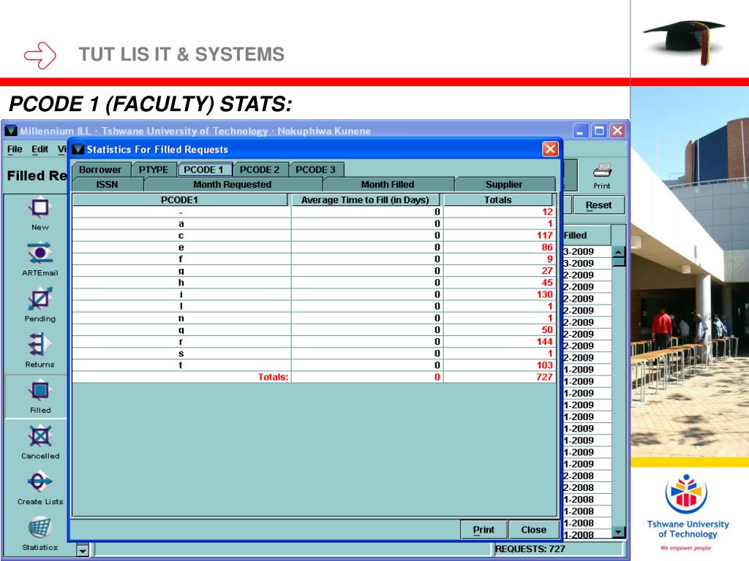Image resolution: width=749 pixels, height=561 pixels.
Task: Click the Create Lists icon
Action: click(x=39, y=481)
